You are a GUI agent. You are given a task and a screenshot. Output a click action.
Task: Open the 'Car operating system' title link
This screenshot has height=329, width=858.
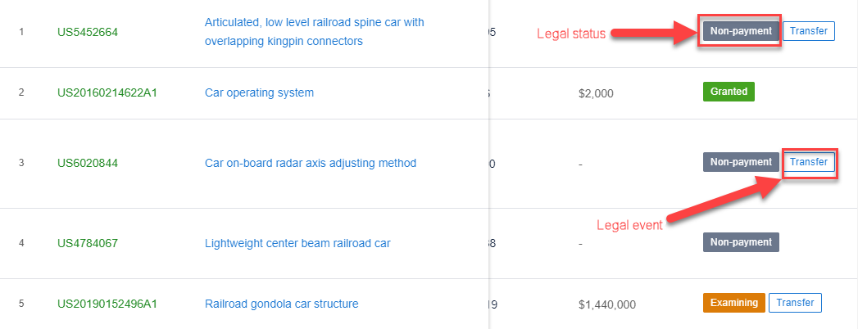[259, 92]
